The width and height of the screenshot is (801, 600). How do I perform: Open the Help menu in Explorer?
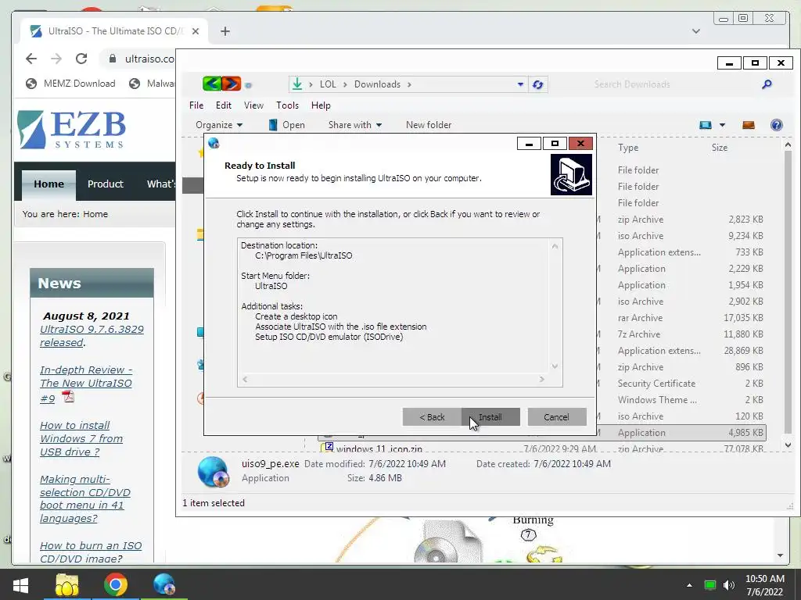point(321,105)
